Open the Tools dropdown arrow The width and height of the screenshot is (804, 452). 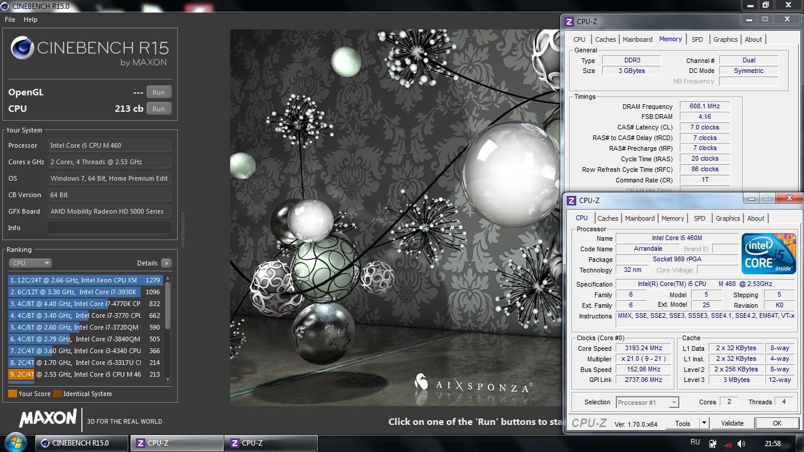pyautogui.click(x=704, y=423)
